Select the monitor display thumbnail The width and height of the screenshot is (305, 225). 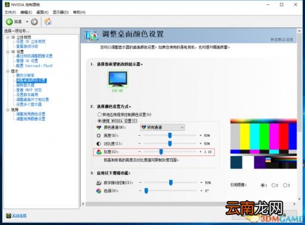pyautogui.click(x=118, y=79)
